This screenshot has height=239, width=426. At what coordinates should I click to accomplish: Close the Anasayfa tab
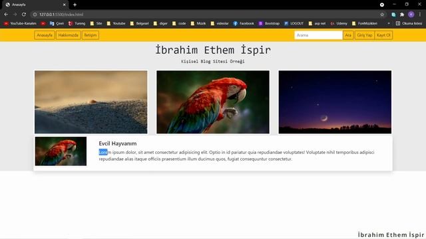64,5
